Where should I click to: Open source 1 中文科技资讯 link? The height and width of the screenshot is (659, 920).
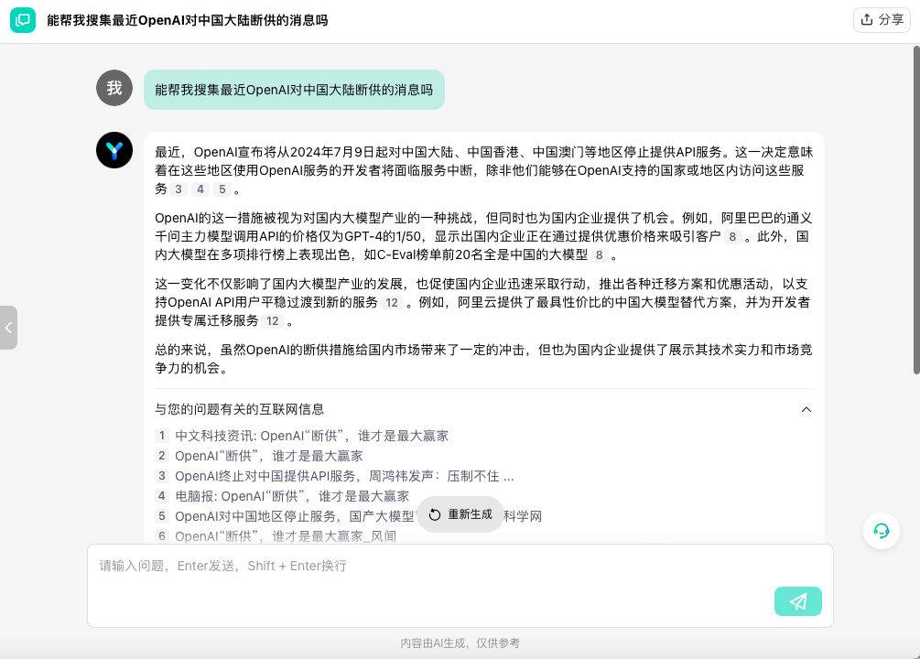(311, 436)
